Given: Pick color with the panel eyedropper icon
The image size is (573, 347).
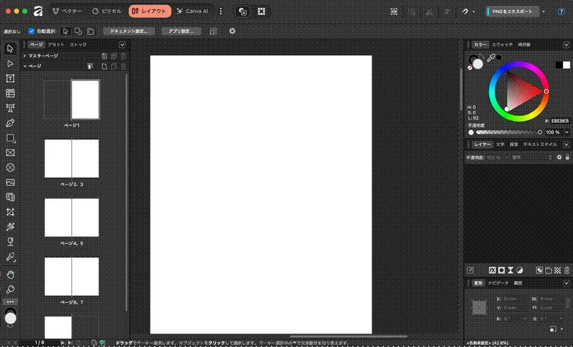Looking at the screenshot, I should [x=491, y=58].
